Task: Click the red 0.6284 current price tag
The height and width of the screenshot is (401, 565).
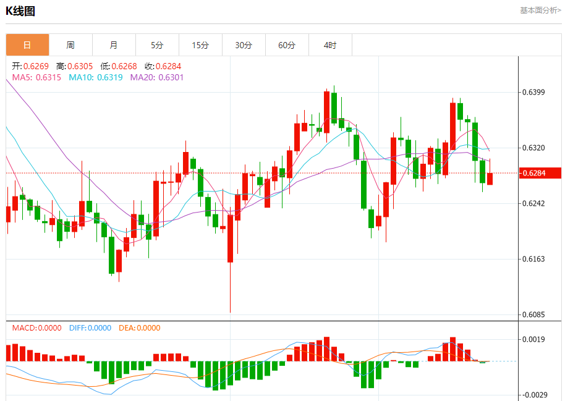Action: point(540,173)
